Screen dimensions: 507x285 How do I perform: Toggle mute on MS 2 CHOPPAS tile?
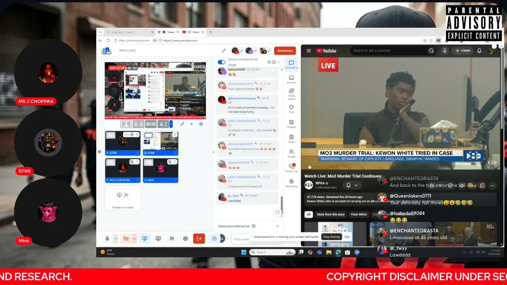[132, 162]
